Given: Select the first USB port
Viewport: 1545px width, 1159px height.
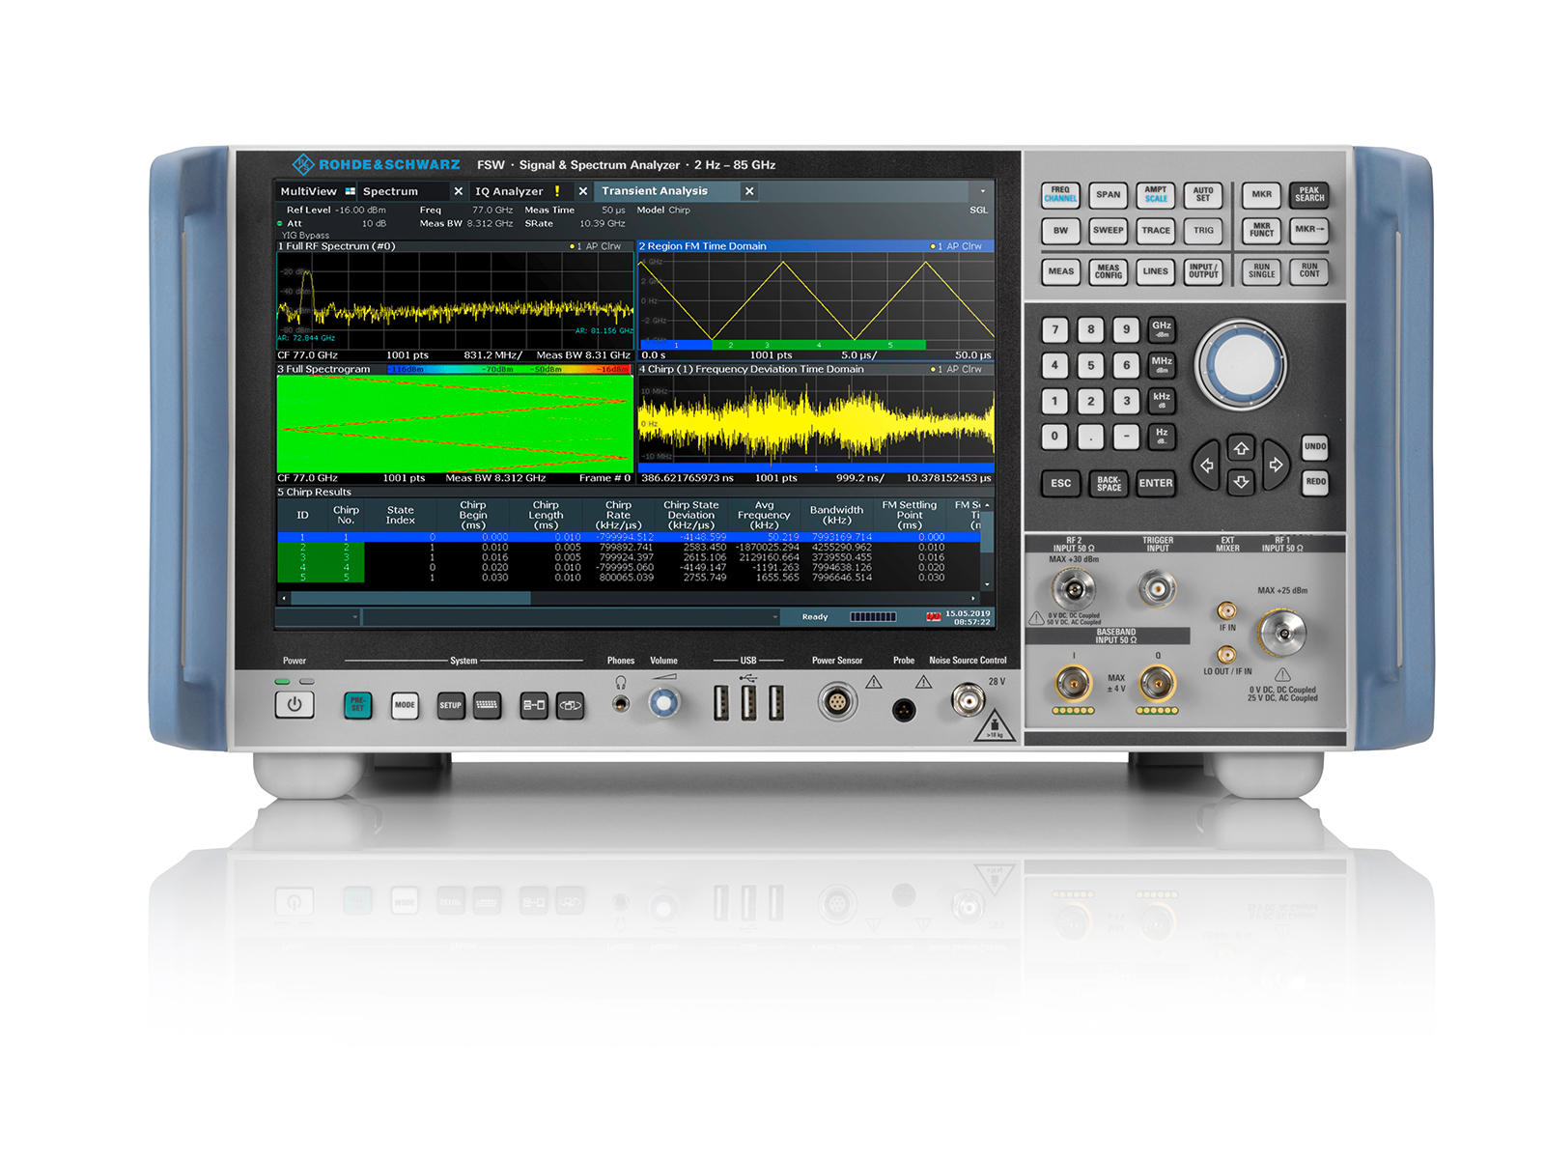Looking at the screenshot, I should [720, 703].
